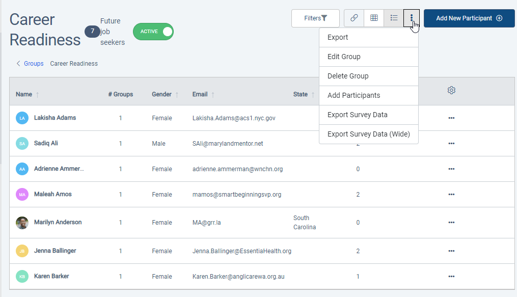The image size is (517, 297).
Task: Open row actions for Lakisha Adams
Action: 451,118
